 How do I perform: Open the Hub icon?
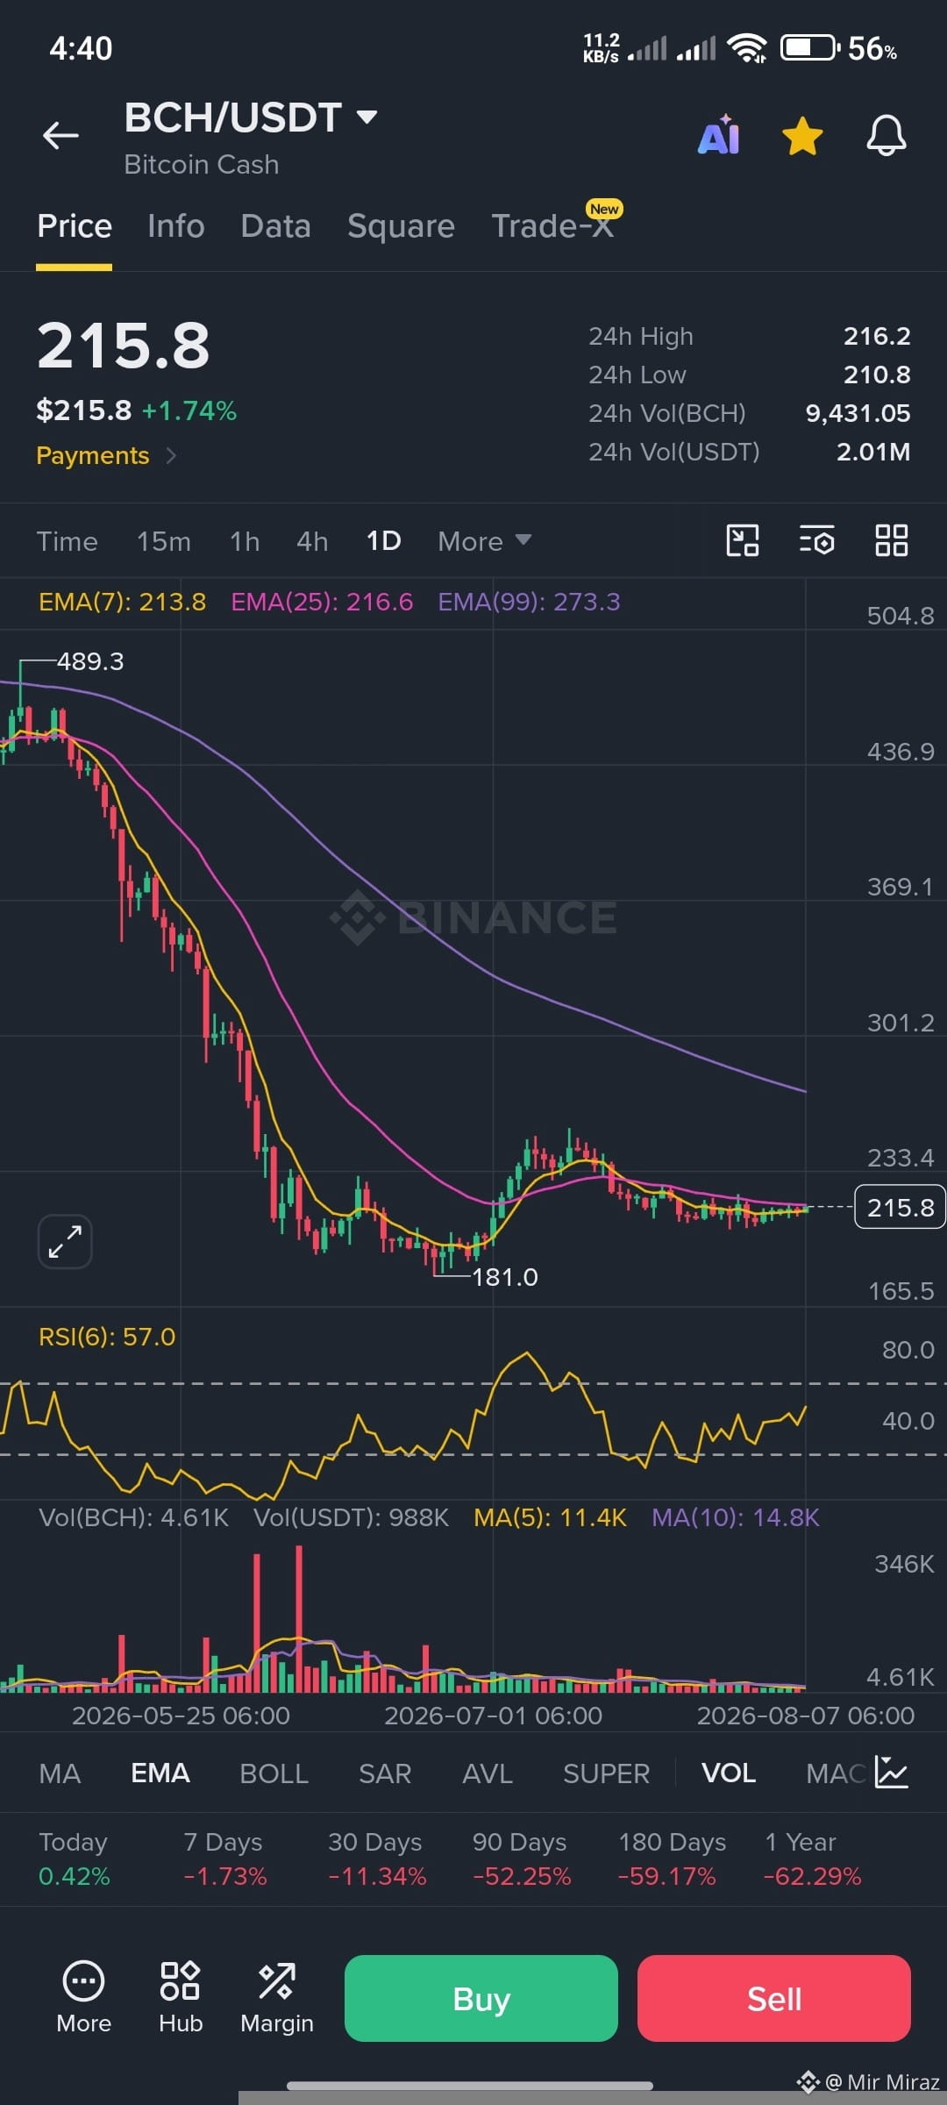coord(181,1999)
